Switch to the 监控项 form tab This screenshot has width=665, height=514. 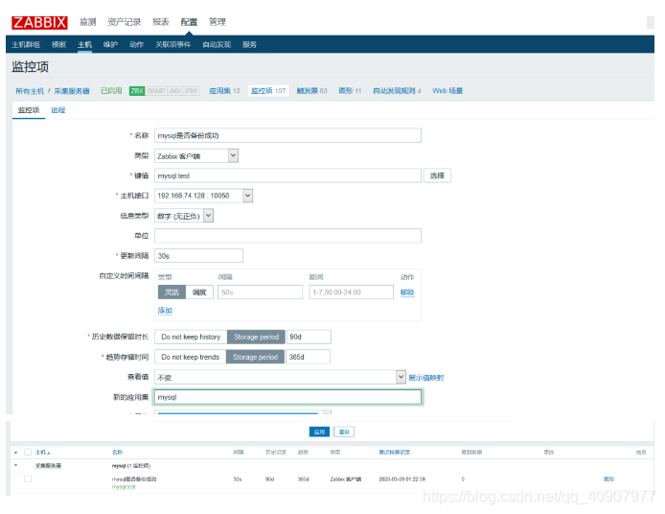coord(29,110)
